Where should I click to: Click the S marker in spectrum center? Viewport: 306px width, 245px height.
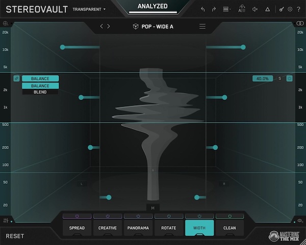click(153, 170)
